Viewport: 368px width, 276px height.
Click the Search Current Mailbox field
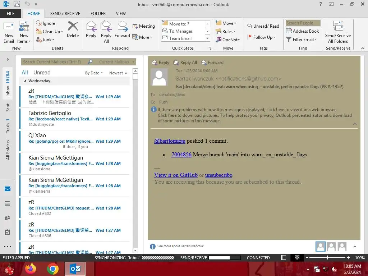55,62
